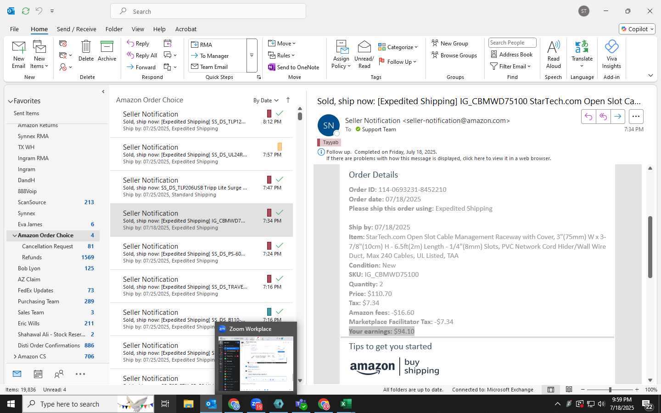661x413 pixels.
Task: Click the New Group button
Action: (x=450, y=43)
